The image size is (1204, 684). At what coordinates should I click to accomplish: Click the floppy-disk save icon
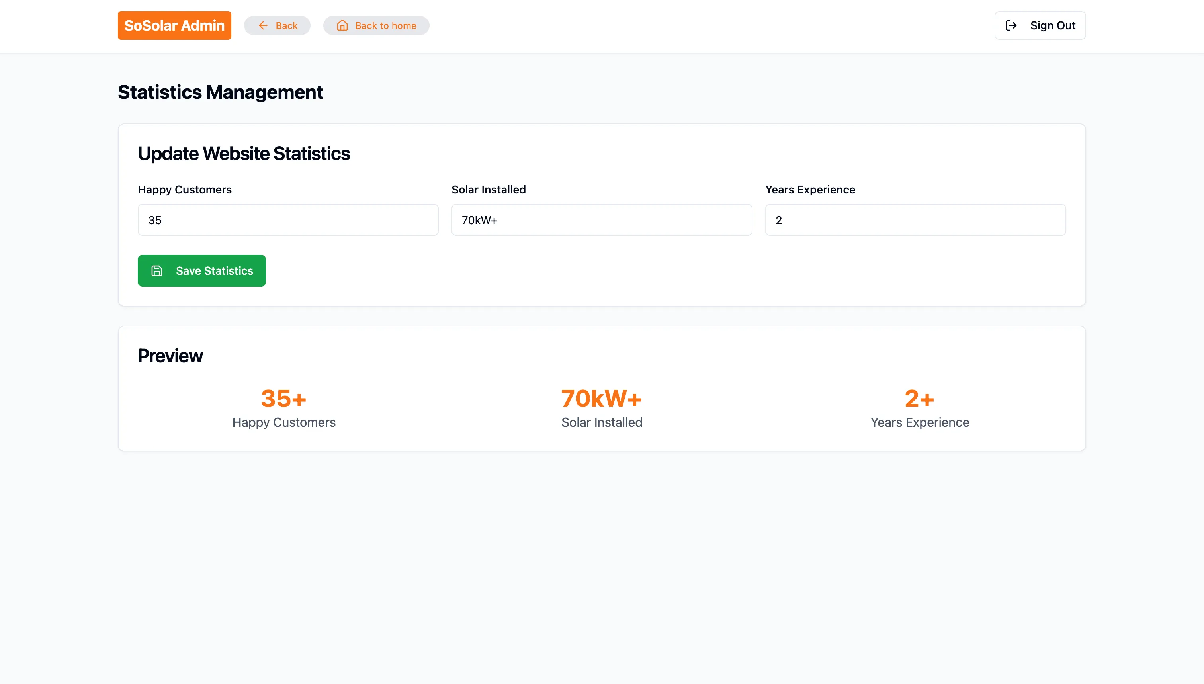coord(157,271)
